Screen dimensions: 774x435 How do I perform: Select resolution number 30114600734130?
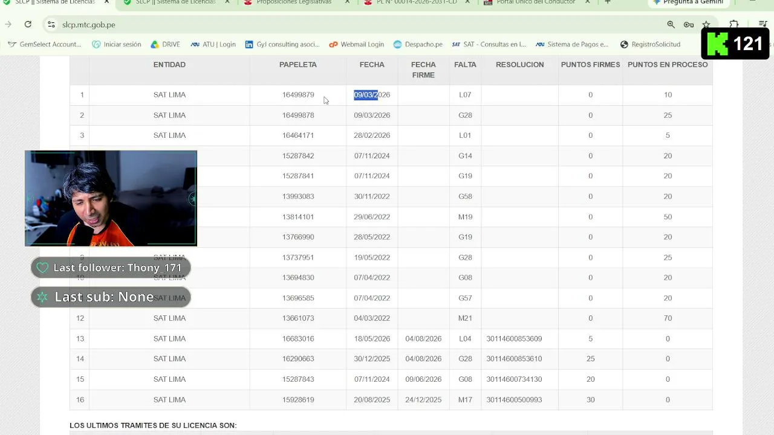coord(514,379)
